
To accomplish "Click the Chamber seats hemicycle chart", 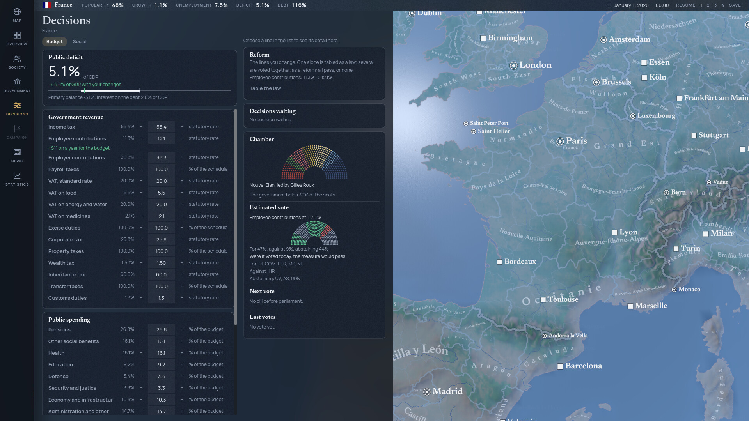I will 314,162.
